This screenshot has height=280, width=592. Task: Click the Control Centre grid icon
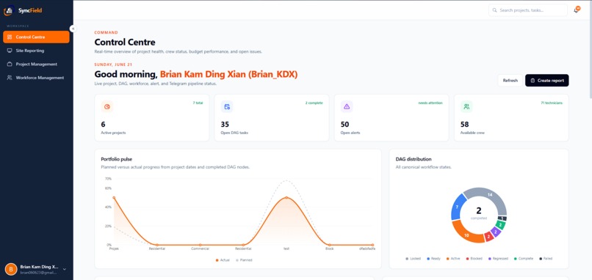pos(10,37)
